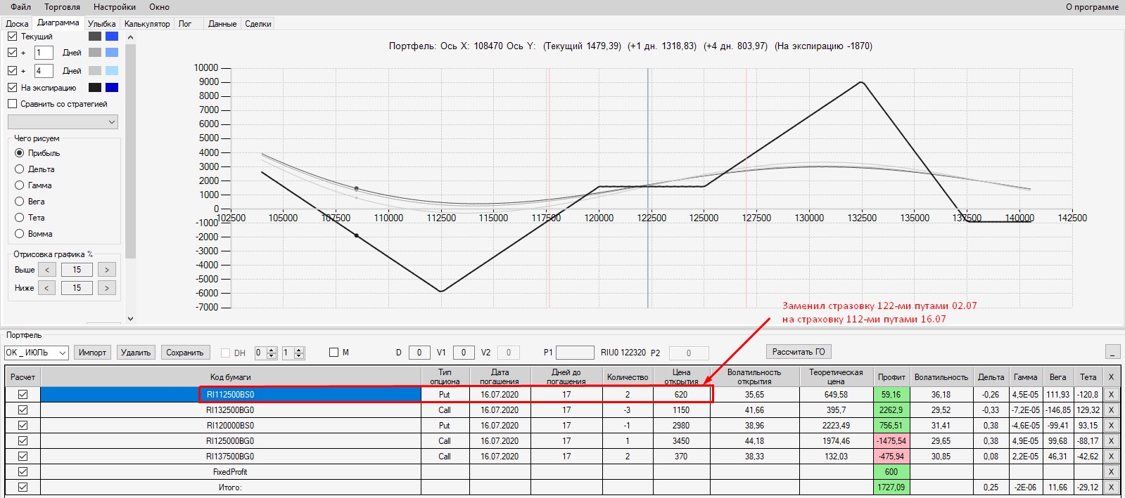Toggle Расчет checkbox for FixedProfit row
Image resolution: width=1125 pixels, height=498 pixels.
point(23,472)
